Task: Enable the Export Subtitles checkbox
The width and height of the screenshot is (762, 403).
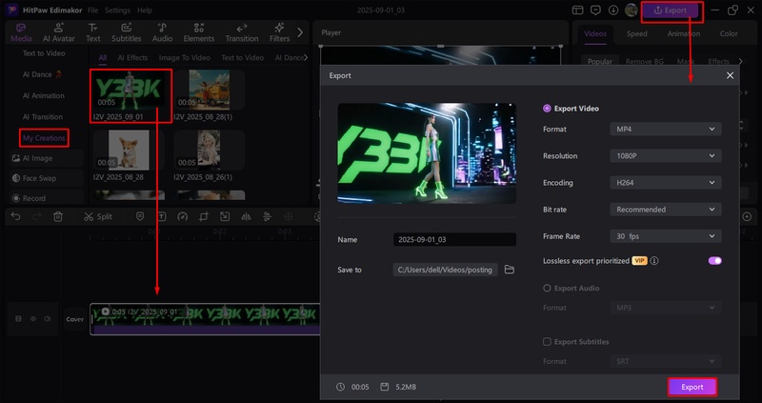Action: 547,342
